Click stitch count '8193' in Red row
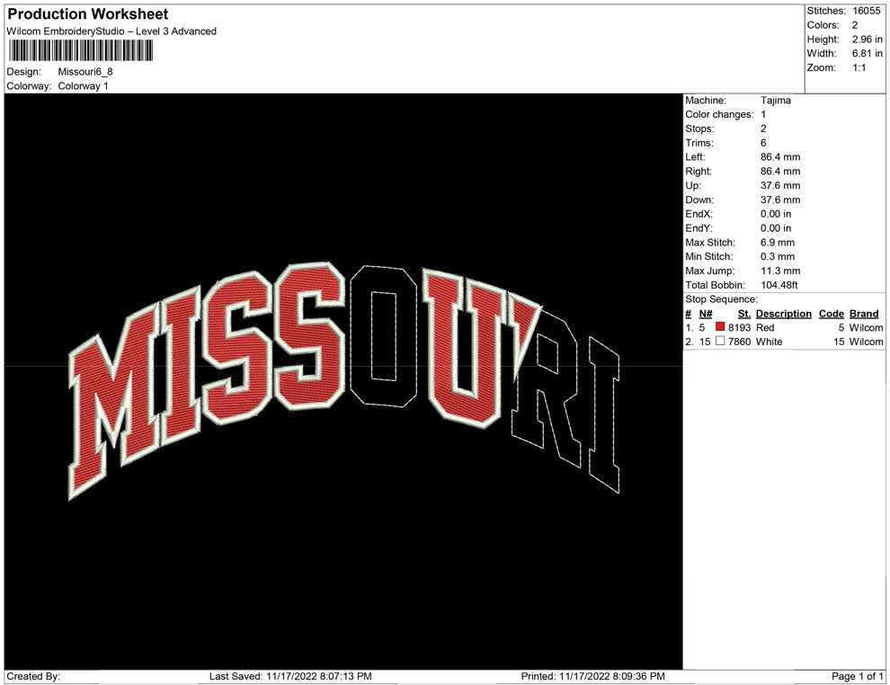Viewport: 890px width, 685px height. pos(739,327)
